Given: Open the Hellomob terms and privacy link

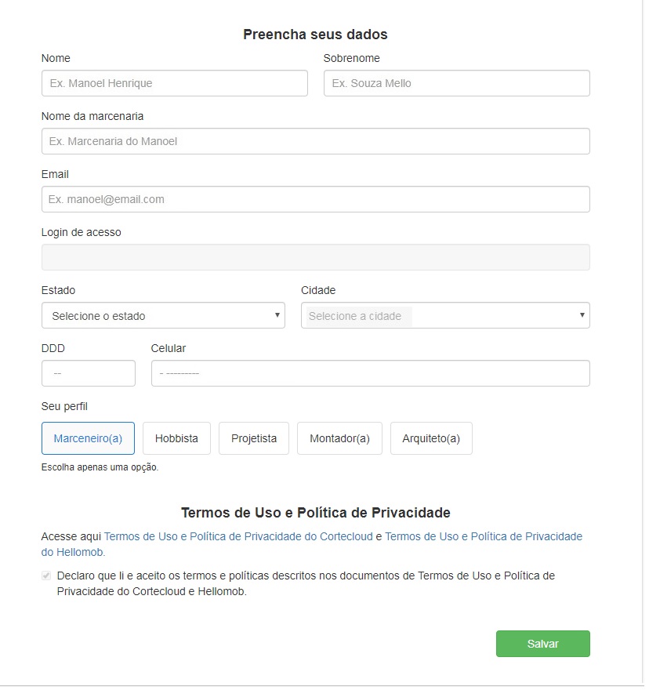Looking at the screenshot, I should point(483,536).
